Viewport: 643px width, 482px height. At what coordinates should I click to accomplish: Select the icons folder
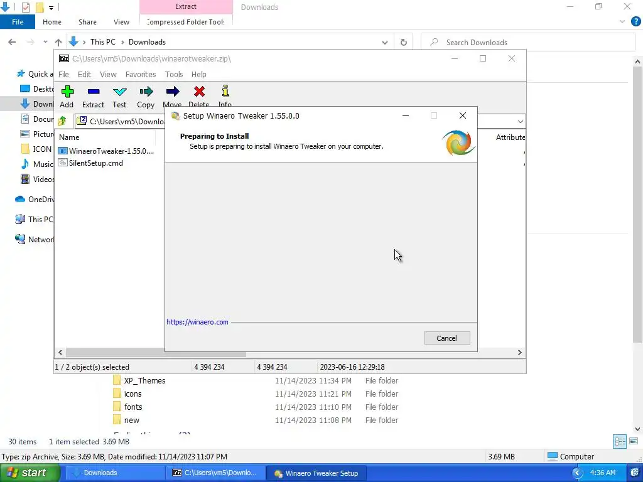pos(127,394)
